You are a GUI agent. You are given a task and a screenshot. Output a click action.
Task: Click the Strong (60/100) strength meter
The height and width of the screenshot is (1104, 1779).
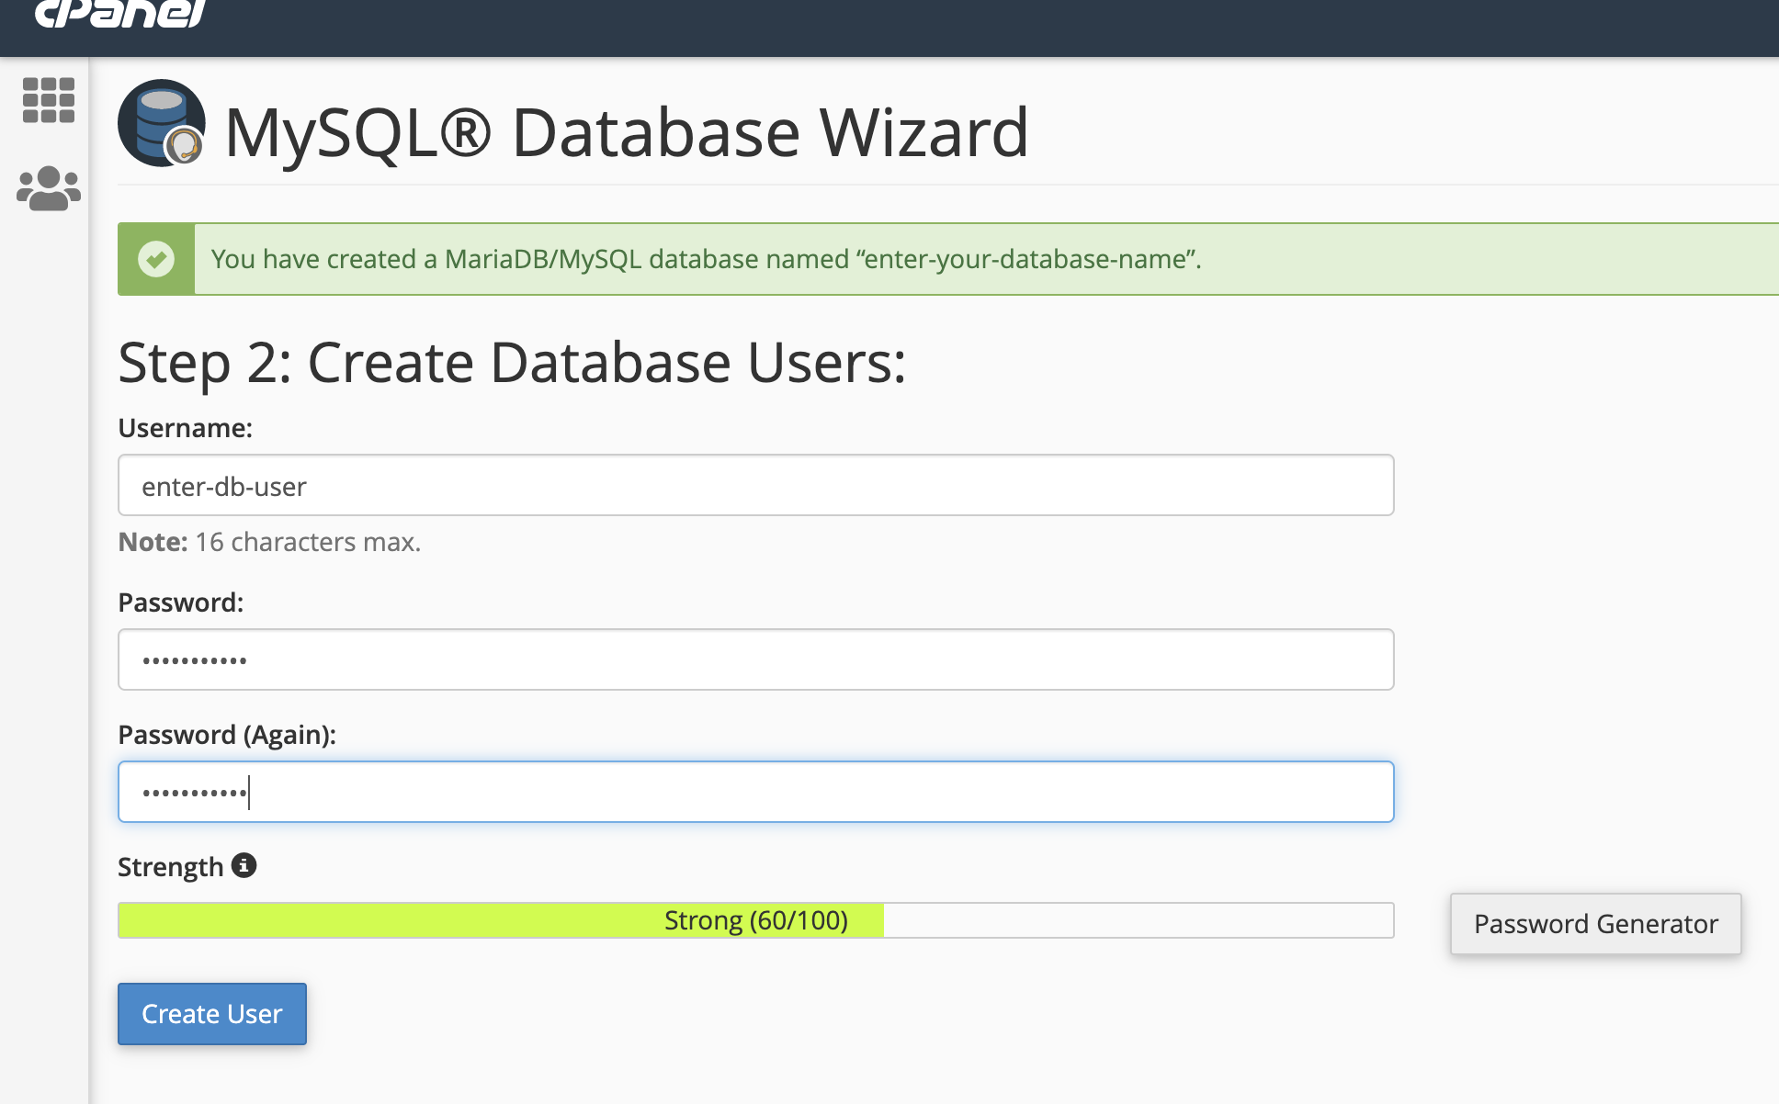(x=755, y=920)
